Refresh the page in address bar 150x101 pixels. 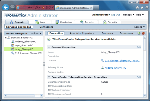pos(49,7)
